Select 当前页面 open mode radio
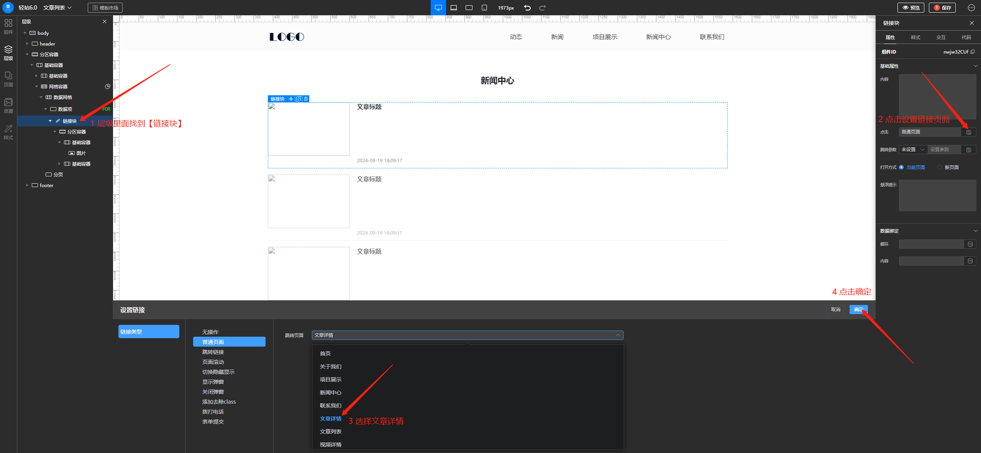The width and height of the screenshot is (981, 453). pos(901,167)
